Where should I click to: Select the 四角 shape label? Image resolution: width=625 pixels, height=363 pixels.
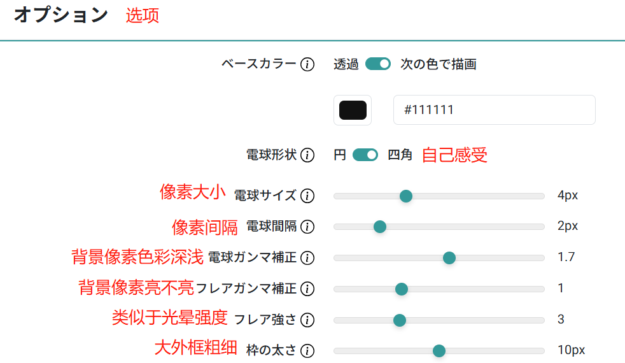click(400, 155)
